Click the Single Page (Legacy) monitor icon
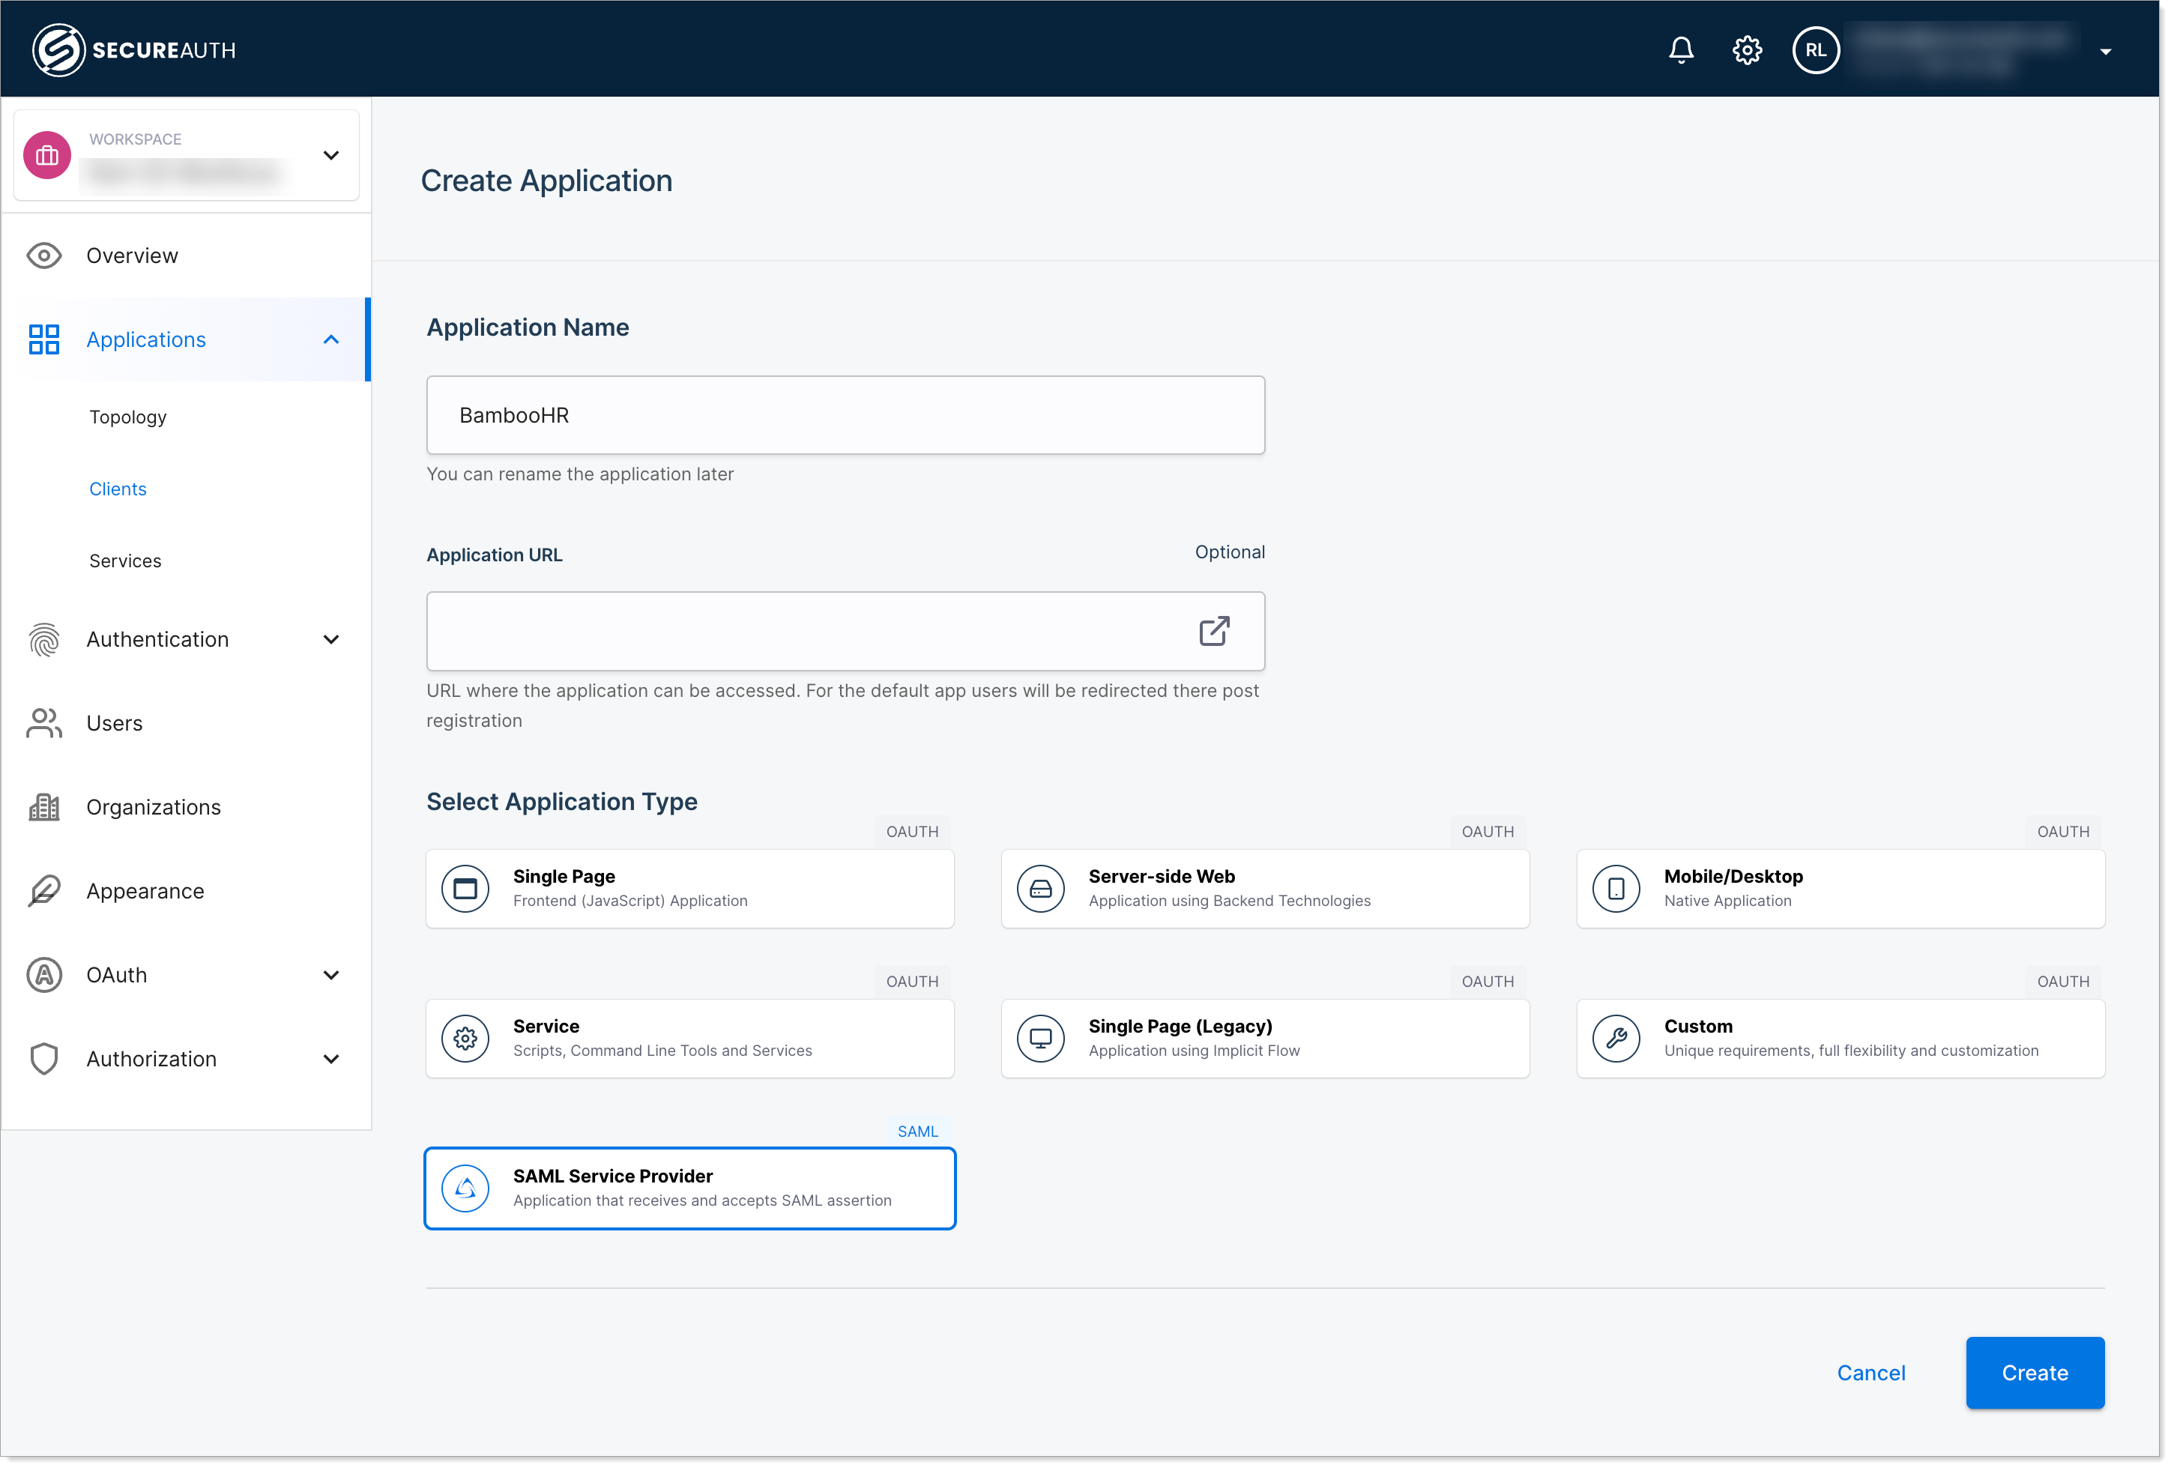This screenshot has width=2171, height=1468. coord(1041,1038)
